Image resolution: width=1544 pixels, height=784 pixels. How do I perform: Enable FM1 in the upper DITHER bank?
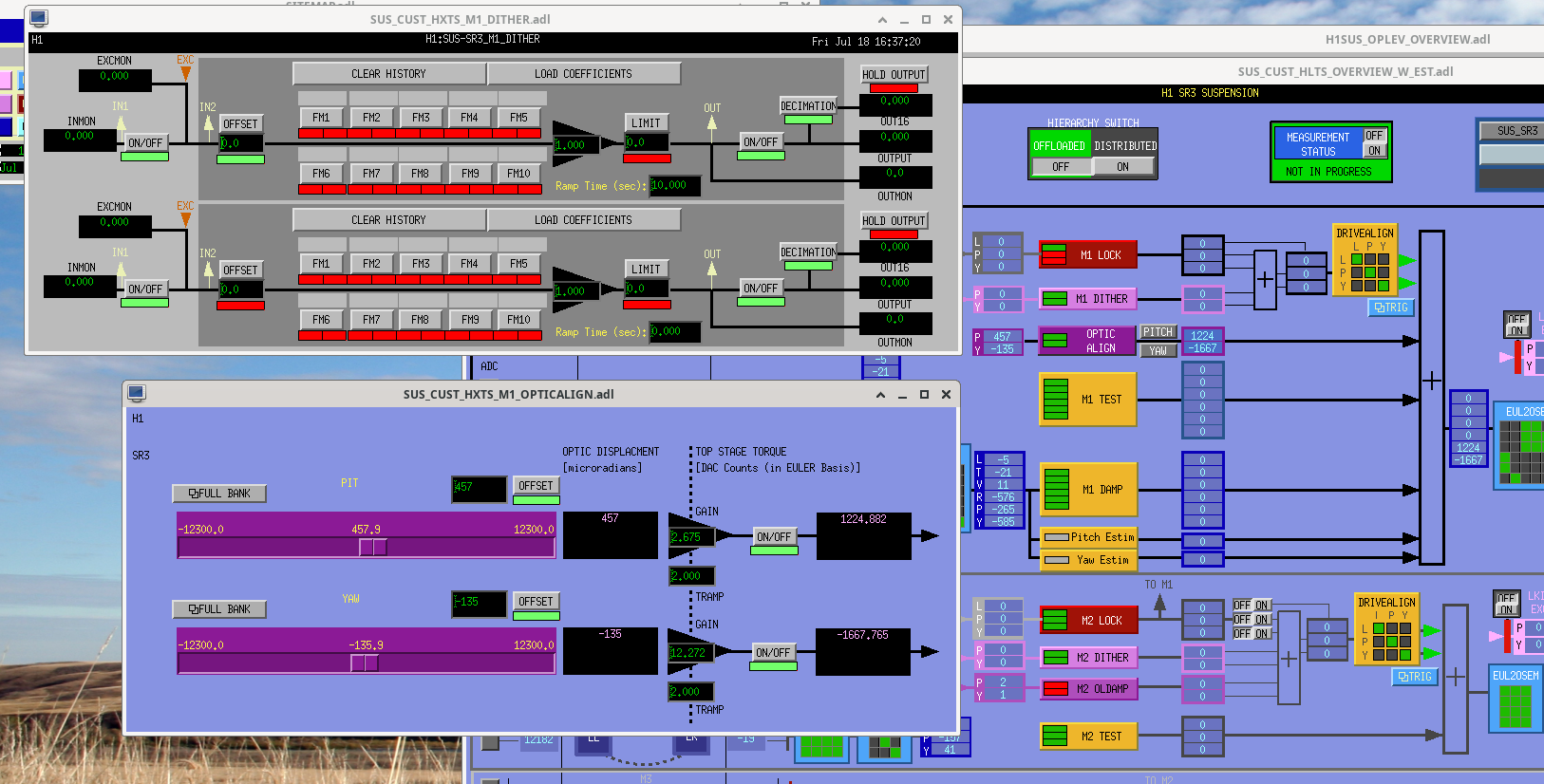pyautogui.click(x=321, y=118)
